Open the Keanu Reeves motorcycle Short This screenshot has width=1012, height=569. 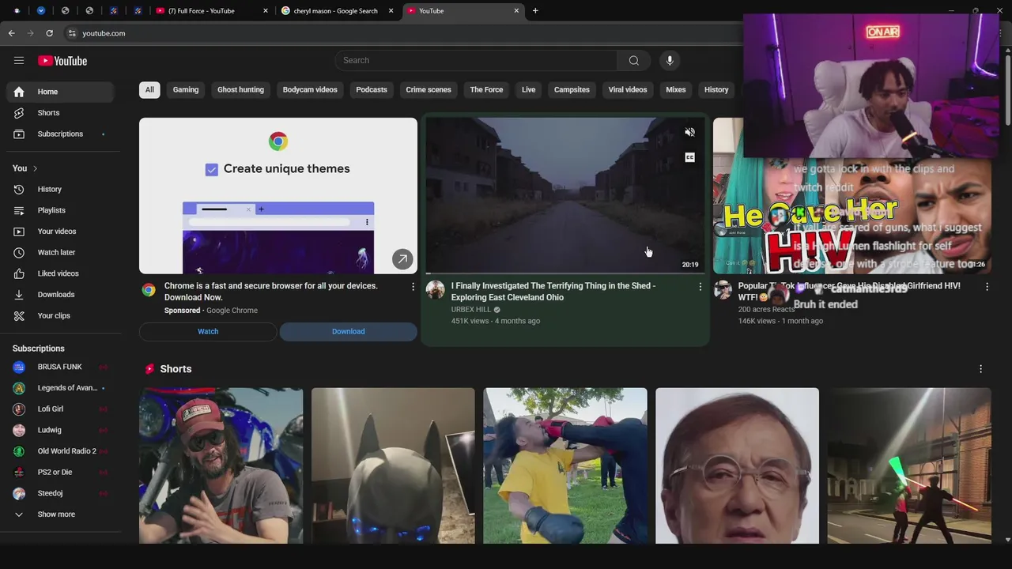221,465
